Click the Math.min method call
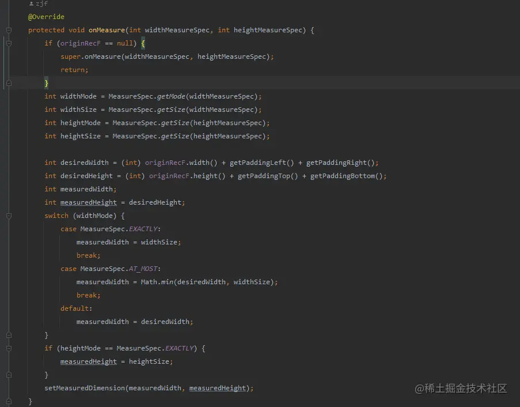Viewport: 520px width, 407px height. click(157, 282)
